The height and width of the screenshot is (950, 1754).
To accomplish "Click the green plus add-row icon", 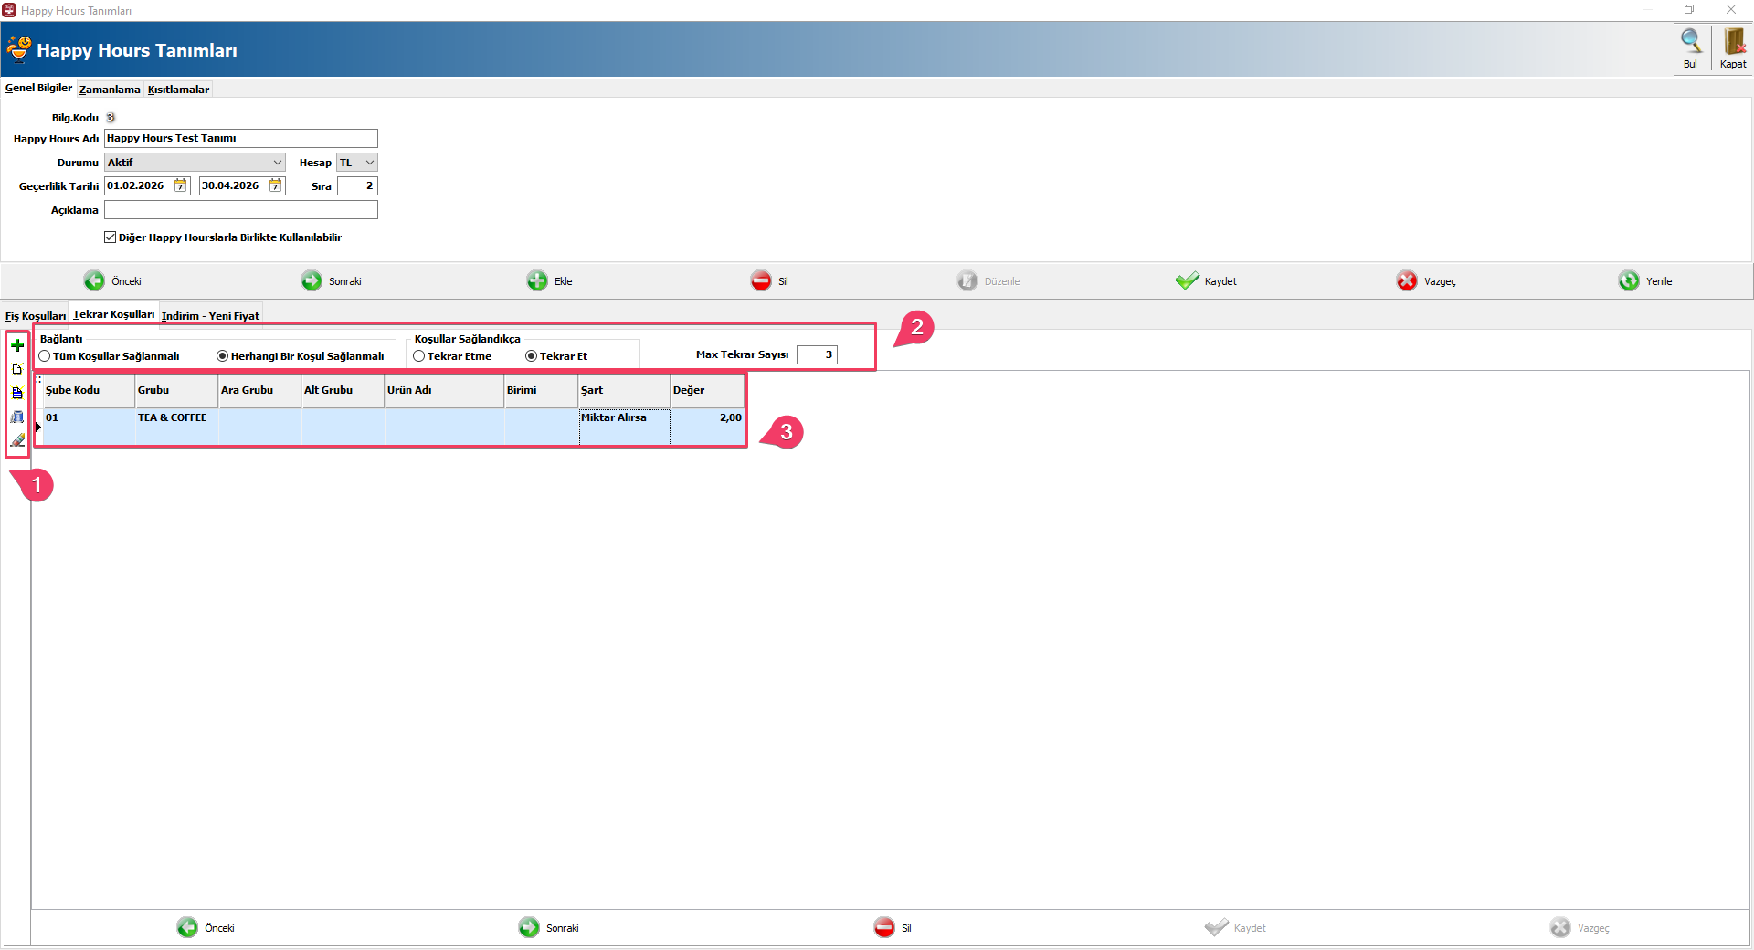I will click(17, 345).
